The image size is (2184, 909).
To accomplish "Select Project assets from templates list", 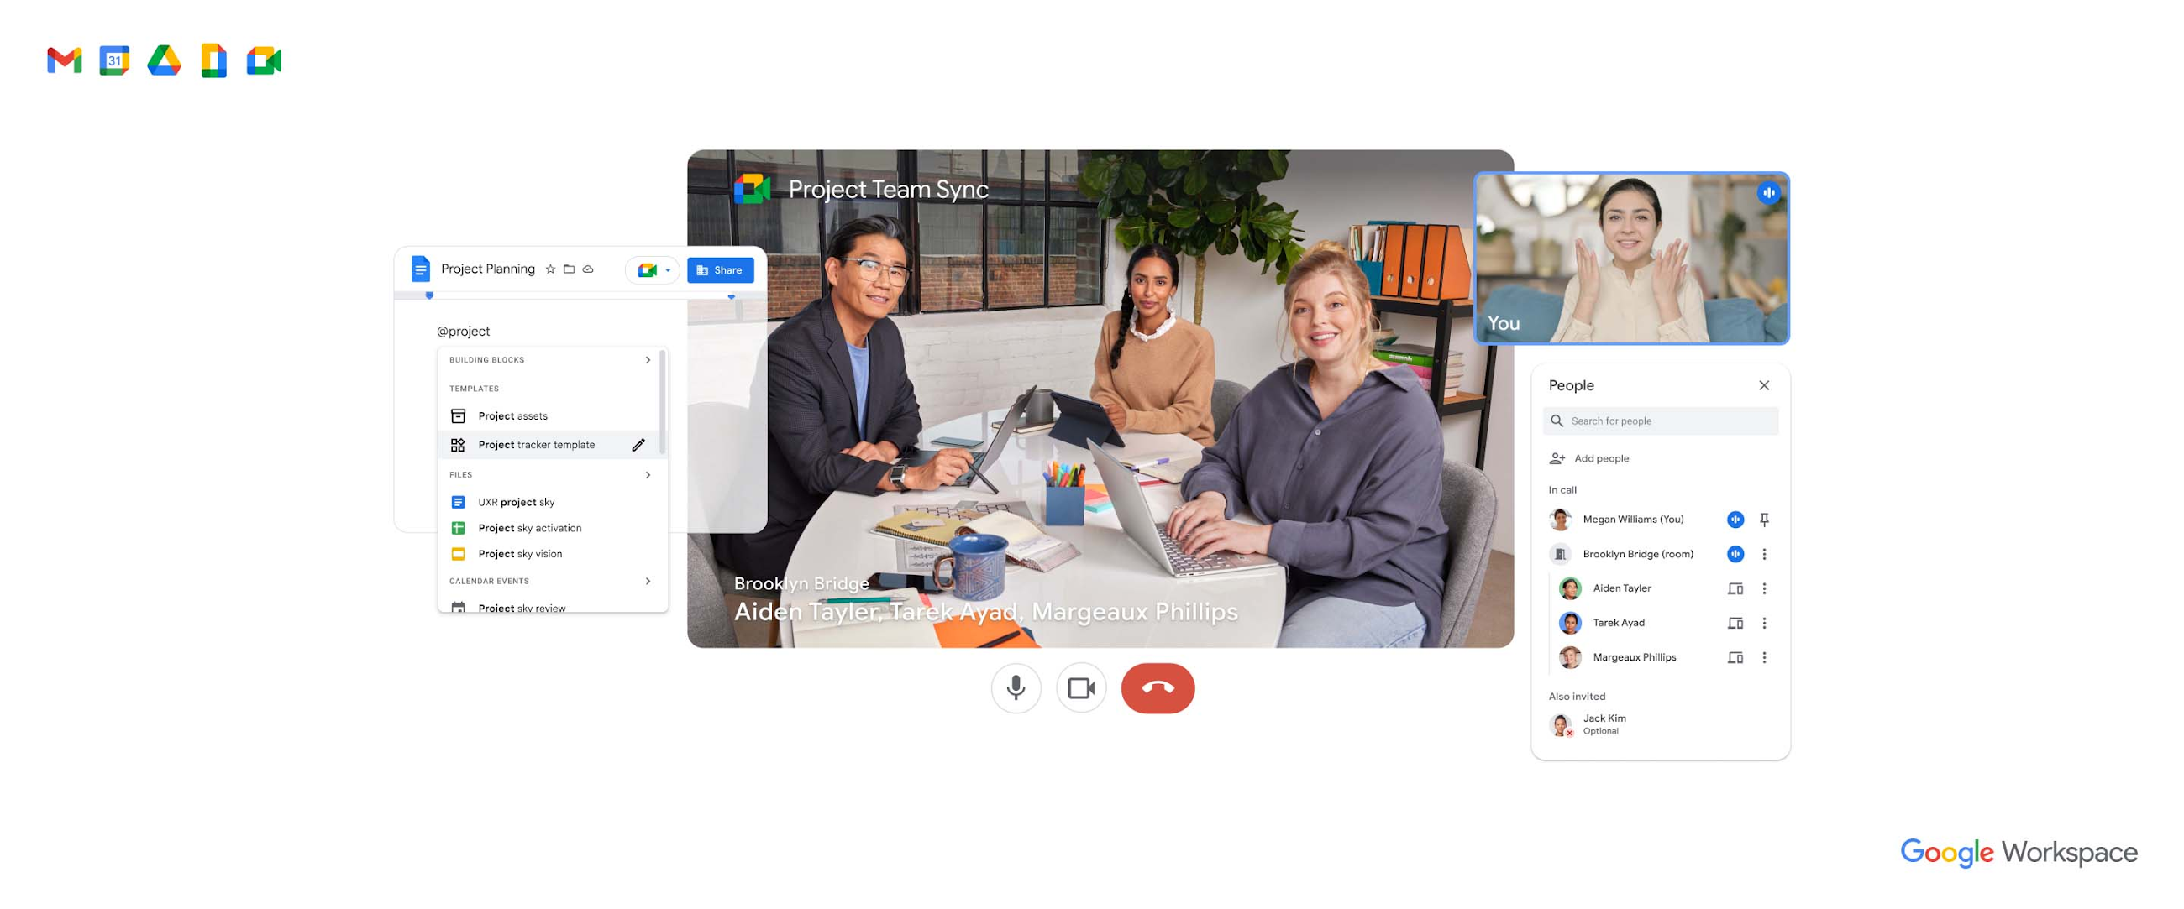I will [510, 415].
